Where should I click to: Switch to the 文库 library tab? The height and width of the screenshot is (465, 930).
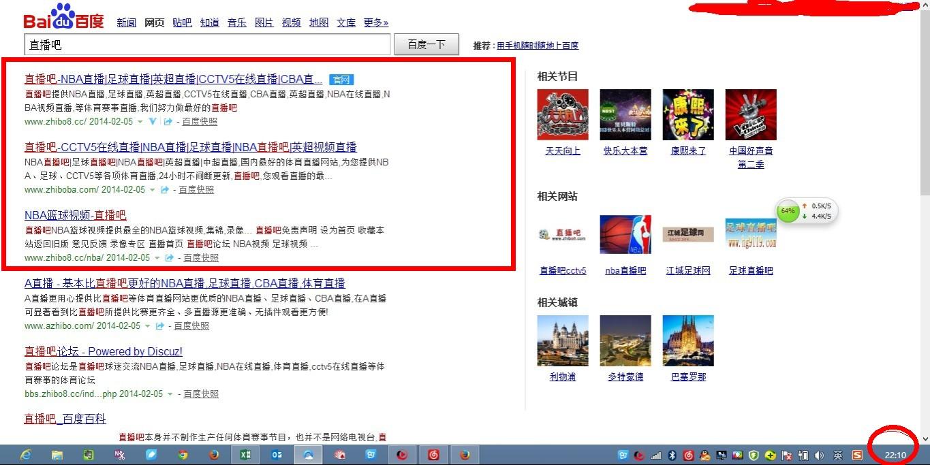pyautogui.click(x=346, y=22)
